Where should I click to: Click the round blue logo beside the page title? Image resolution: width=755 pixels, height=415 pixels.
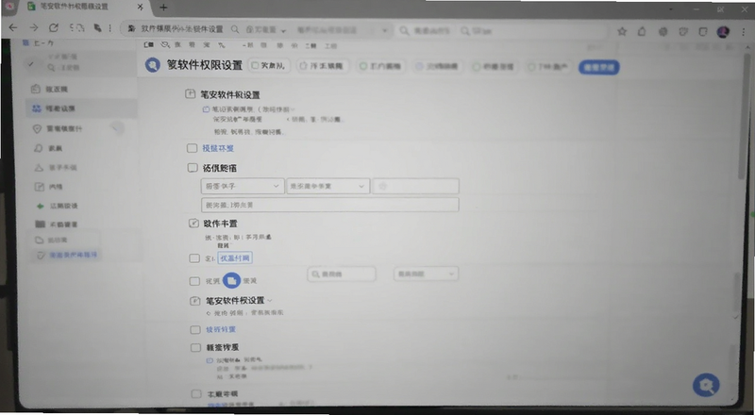[152, 65]
